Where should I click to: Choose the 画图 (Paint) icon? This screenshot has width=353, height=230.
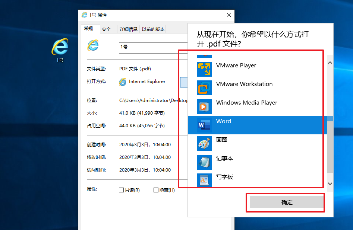204,144
